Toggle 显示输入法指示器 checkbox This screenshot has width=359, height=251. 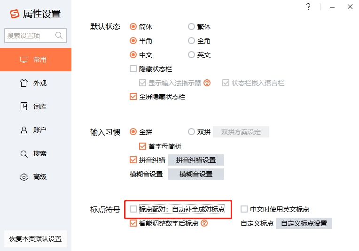(143, 83)
